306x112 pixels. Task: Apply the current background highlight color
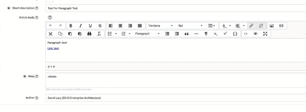238,26
